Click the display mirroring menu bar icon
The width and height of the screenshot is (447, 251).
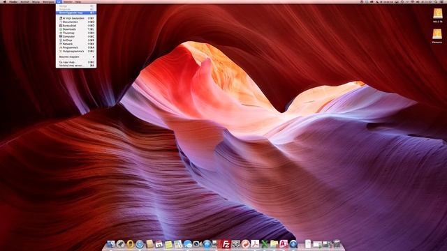[396, 1]
